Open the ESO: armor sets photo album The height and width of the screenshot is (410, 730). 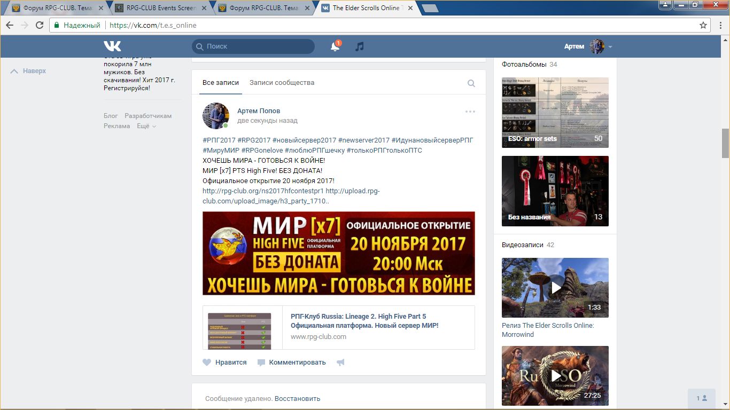pyautogui.click(x=555, y=113)
